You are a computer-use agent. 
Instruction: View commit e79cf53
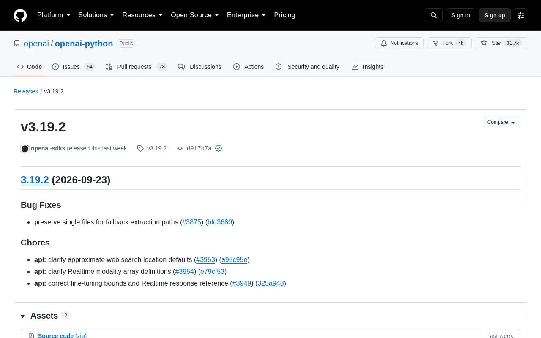[213, 271]
